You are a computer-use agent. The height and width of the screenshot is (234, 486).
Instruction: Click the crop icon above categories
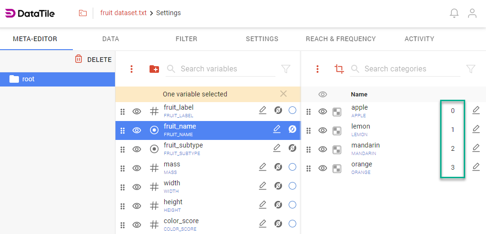pyautogui.click(x=339, y=69)
